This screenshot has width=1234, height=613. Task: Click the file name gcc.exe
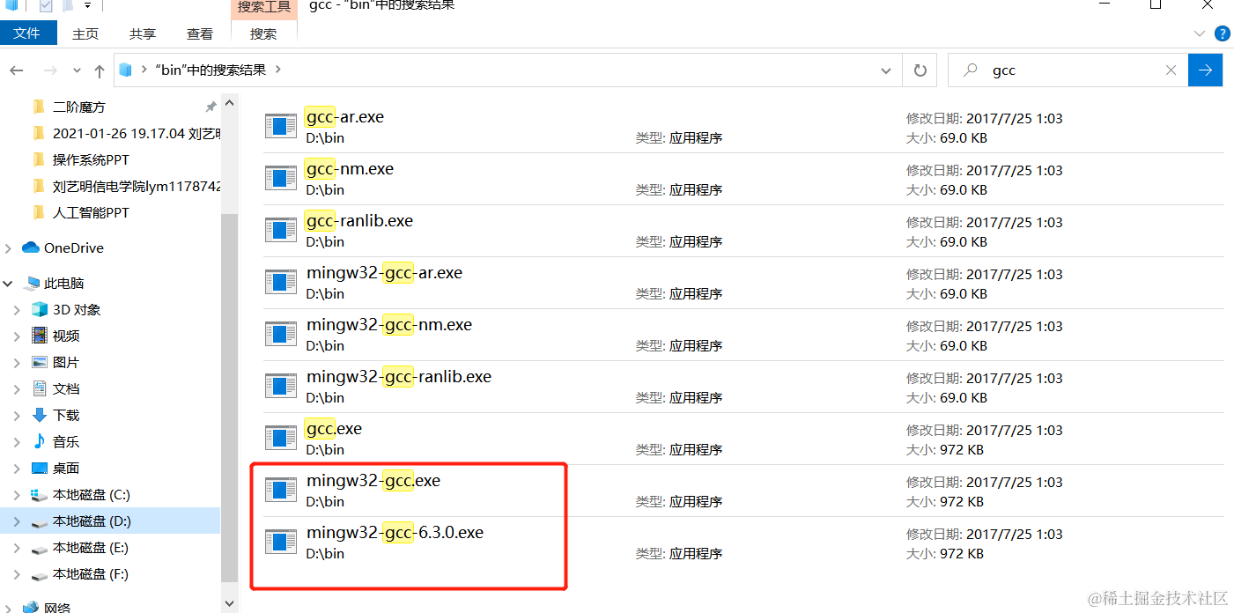click(334, 429)
